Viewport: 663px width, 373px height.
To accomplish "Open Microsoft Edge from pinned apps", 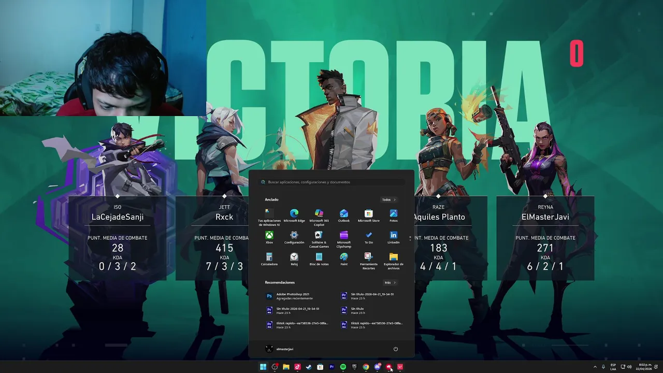I will (x=294, y=216).
